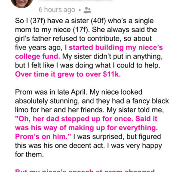
Task: Click the partially visible pink line at bottom
Action: (85, 171)
